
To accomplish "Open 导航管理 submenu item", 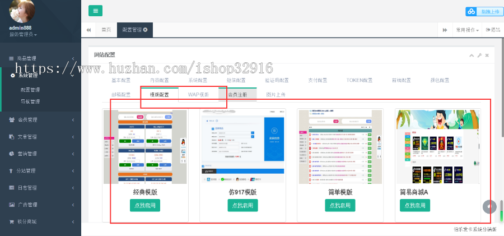I will coord(30,101).
